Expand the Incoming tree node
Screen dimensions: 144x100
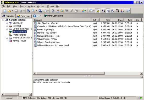point(7,26)
